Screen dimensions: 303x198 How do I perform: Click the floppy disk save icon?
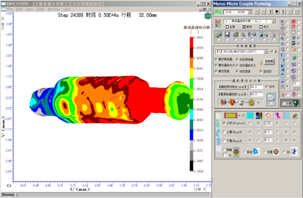[x=227, y=35]
